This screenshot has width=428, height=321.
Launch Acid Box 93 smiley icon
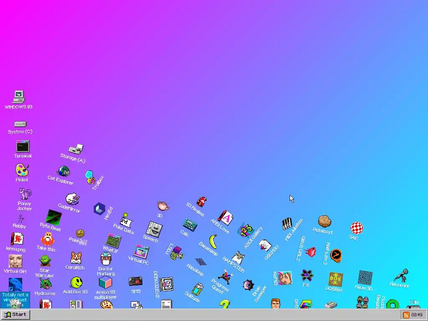click(x=76, y=283)
